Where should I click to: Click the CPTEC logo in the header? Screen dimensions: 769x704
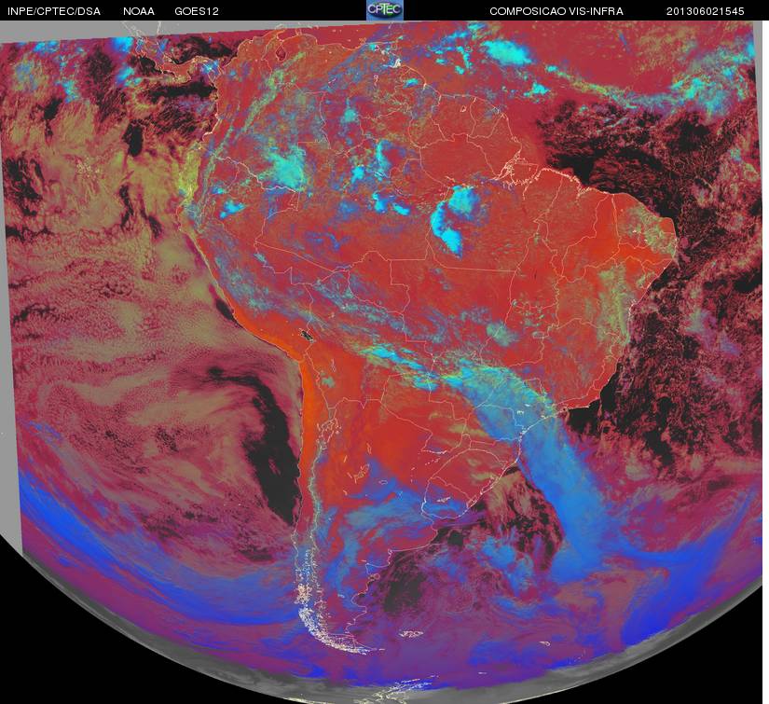(x=385, y=10)
